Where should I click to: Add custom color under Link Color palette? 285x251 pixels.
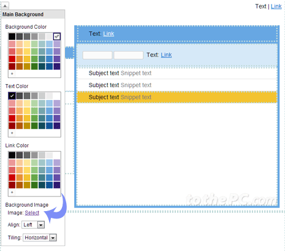coord(12,192)
